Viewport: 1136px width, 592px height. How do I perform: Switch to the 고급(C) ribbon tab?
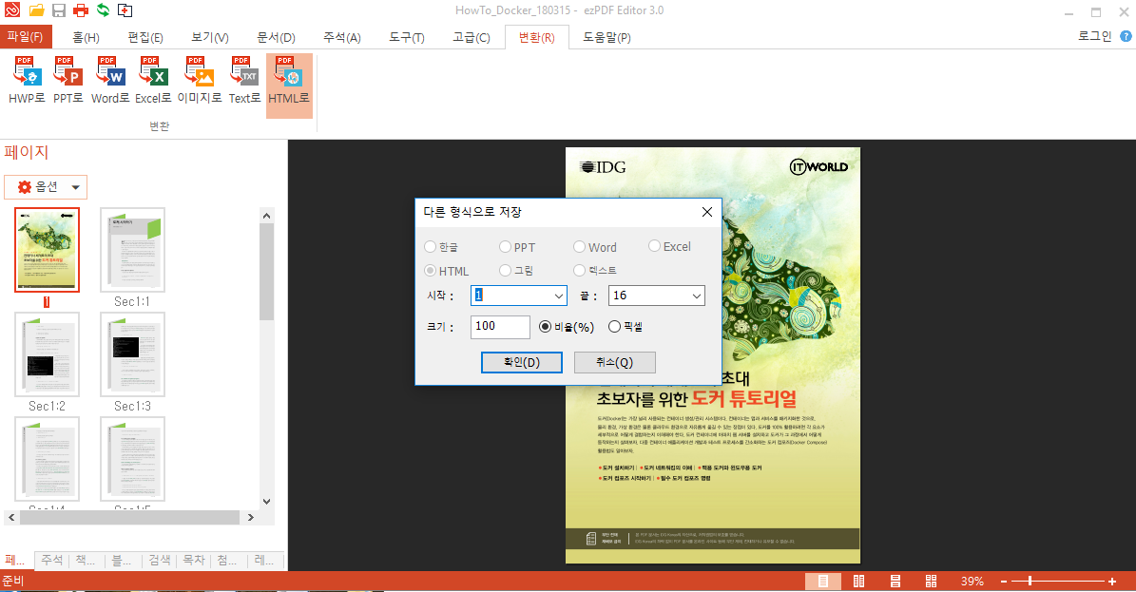pyautogui.click(x=471, y=37)
